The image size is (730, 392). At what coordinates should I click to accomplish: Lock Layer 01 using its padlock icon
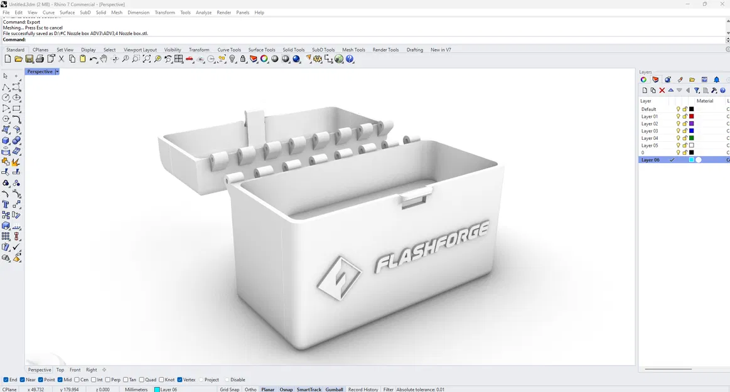click(x=685, y=116)
